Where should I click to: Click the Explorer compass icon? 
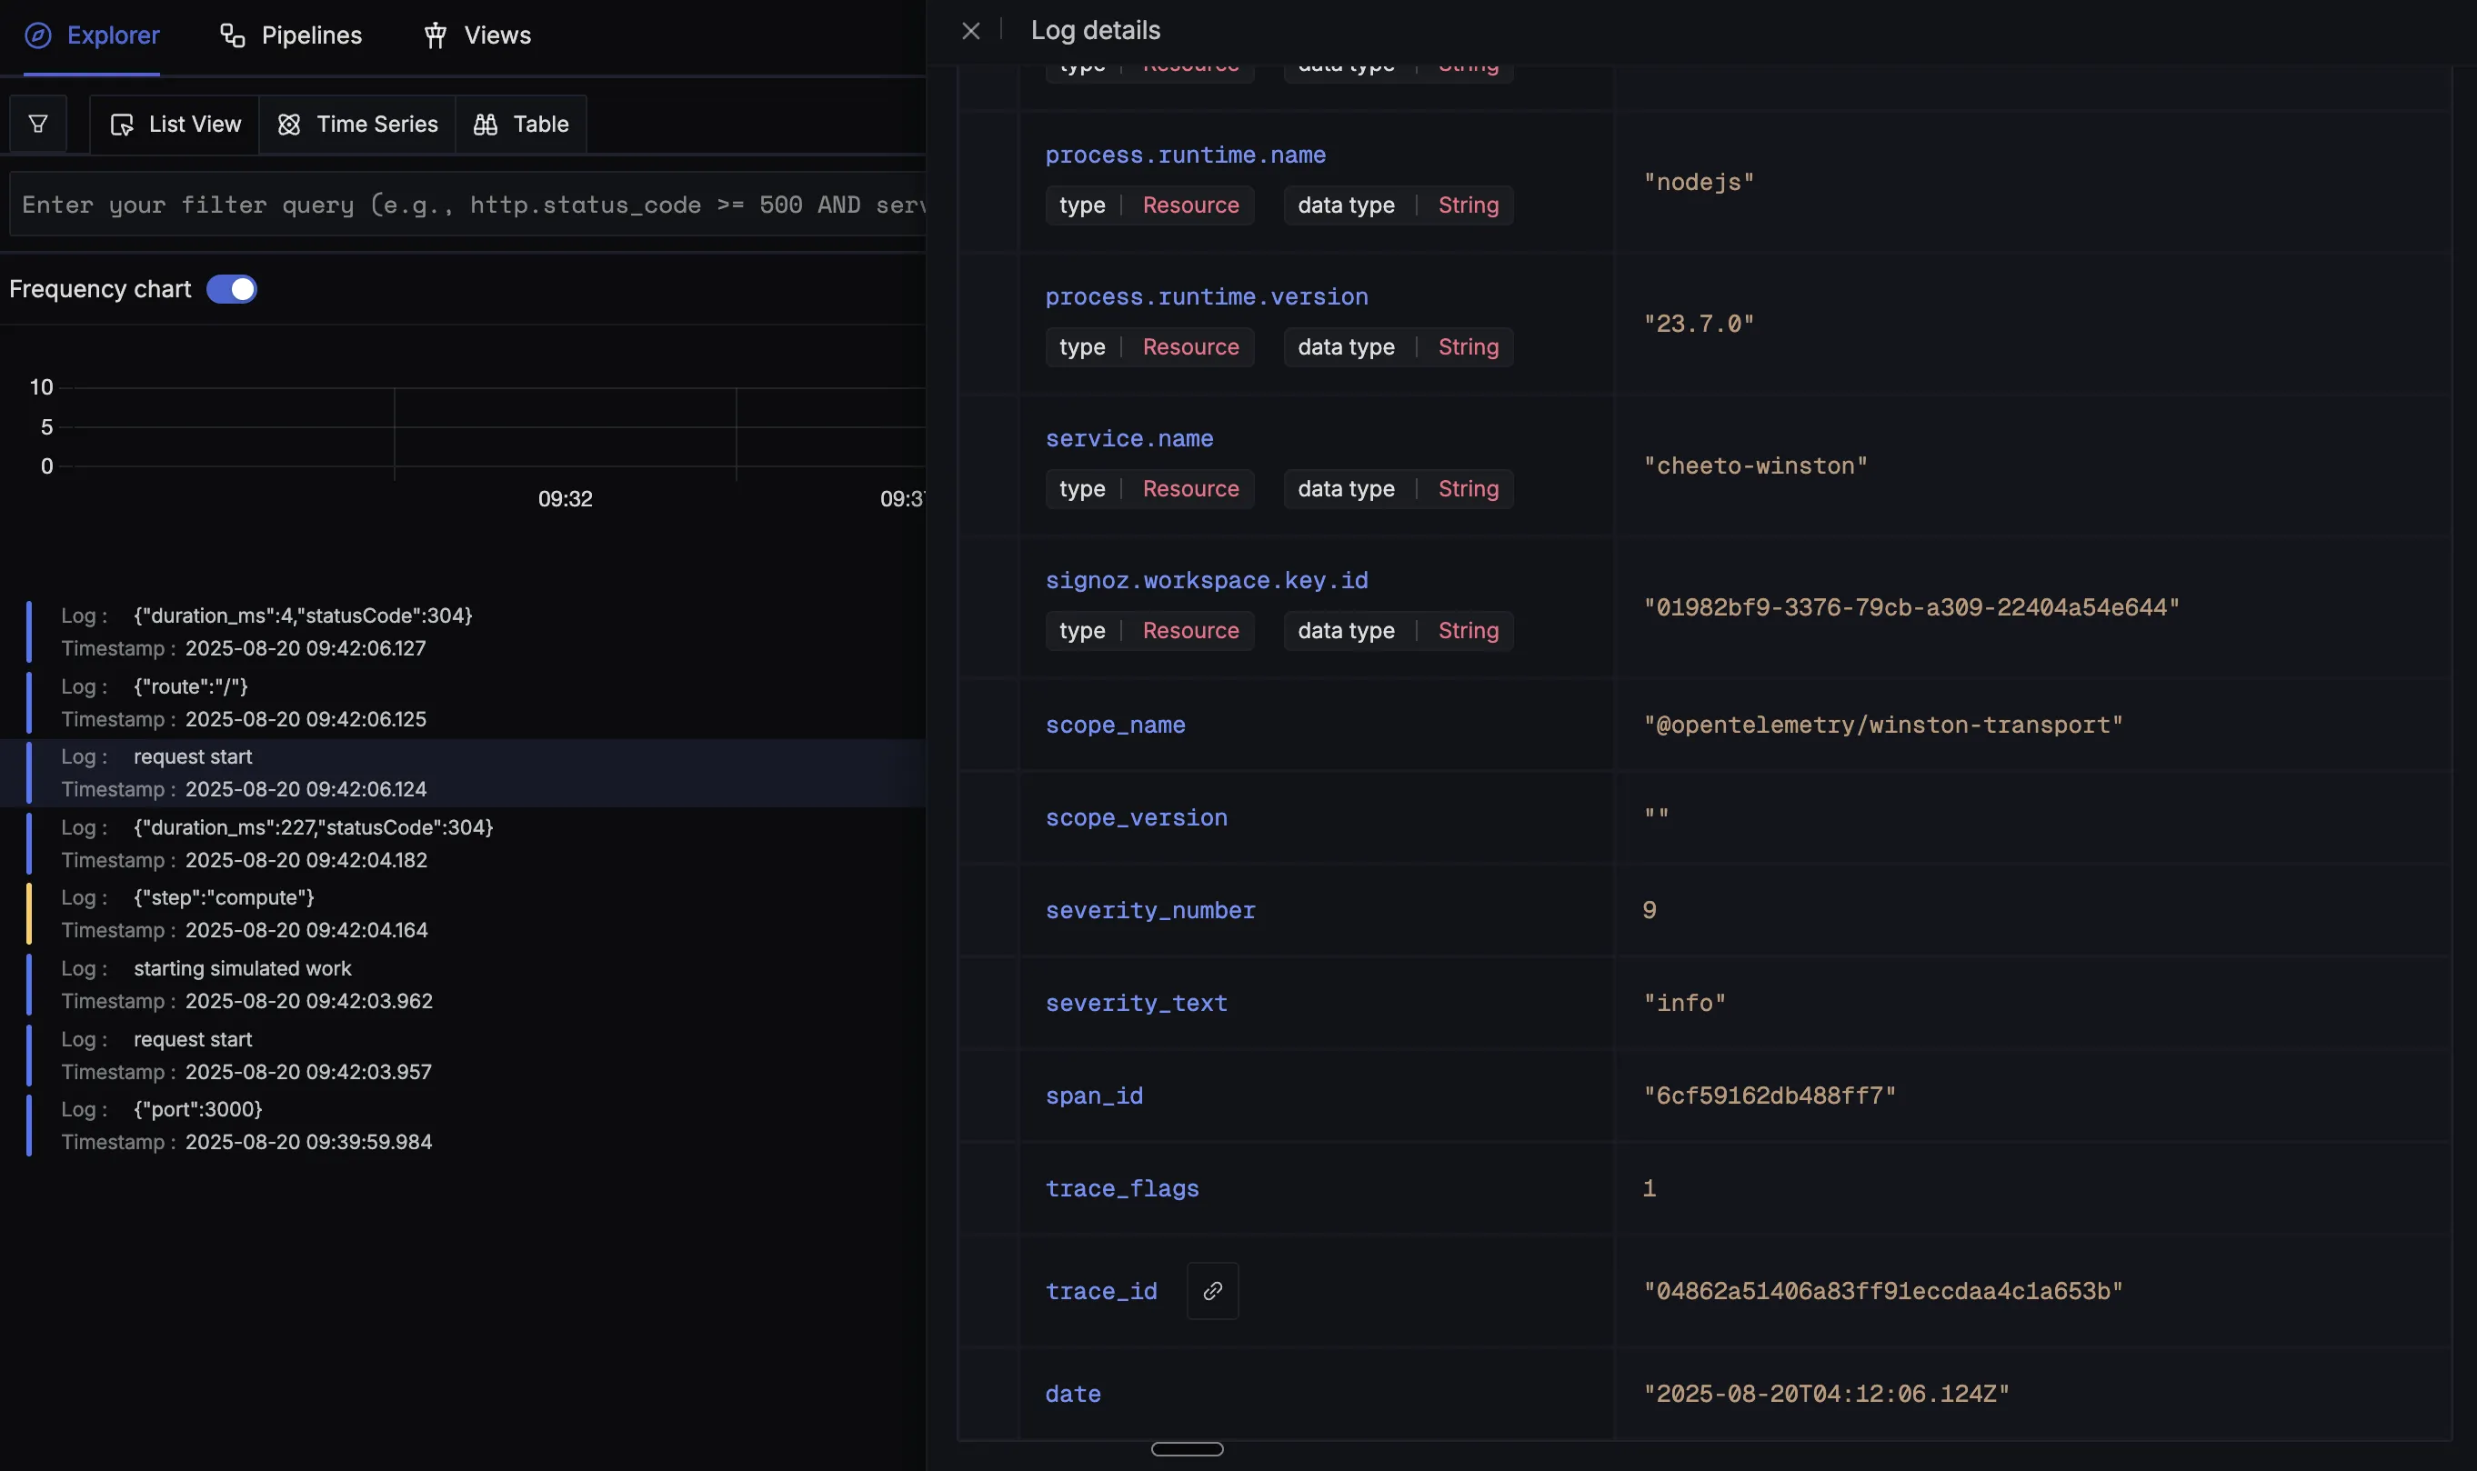37,35
